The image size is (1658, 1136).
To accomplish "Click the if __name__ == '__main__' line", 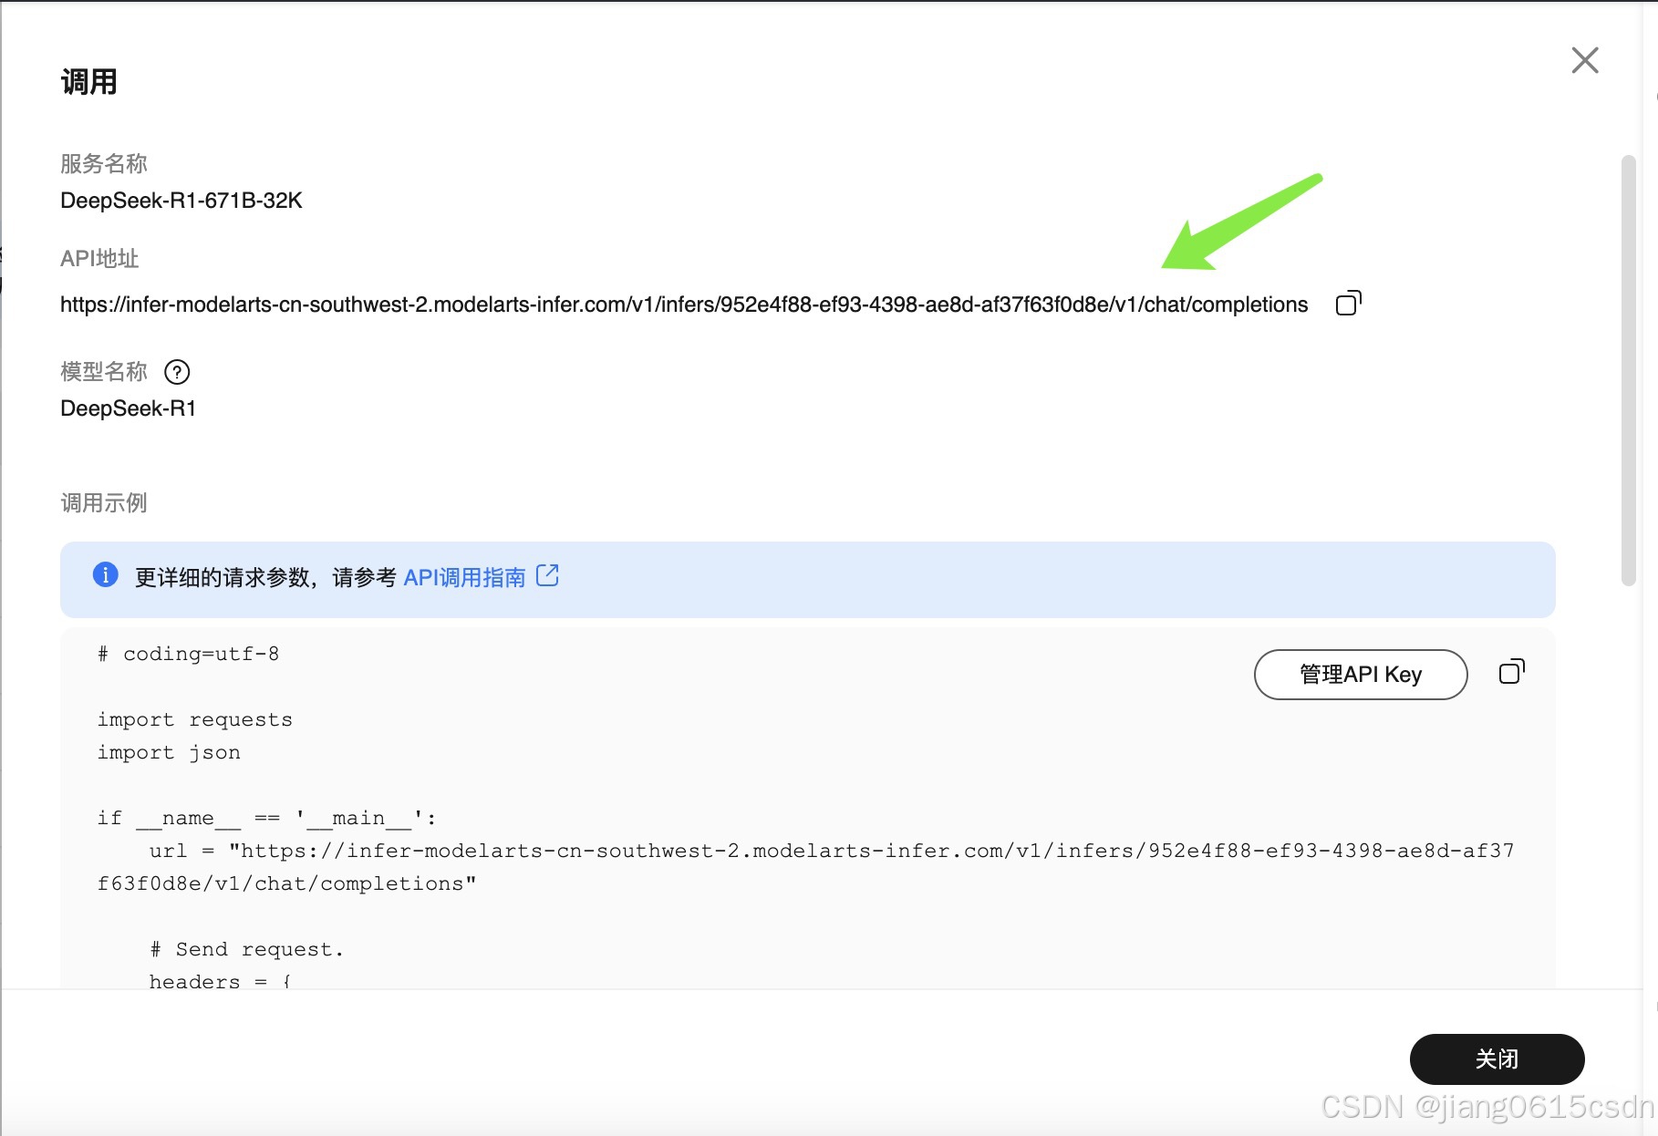I will (x=267, y=818).
